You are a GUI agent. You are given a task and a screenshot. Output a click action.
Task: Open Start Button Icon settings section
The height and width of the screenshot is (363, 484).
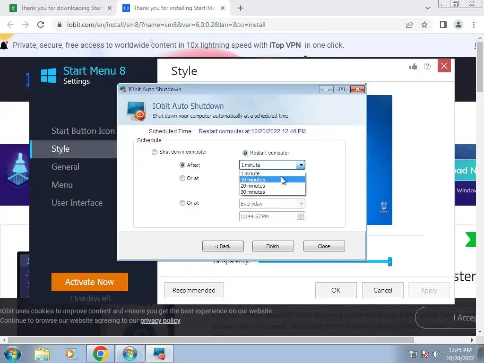(x=83, y=131)
